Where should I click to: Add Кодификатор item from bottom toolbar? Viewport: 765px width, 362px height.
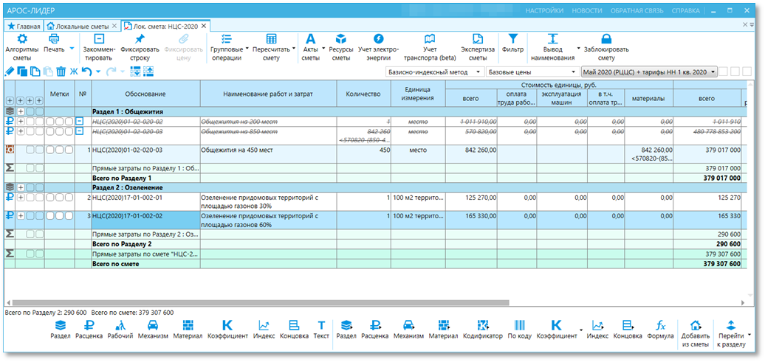482,330
